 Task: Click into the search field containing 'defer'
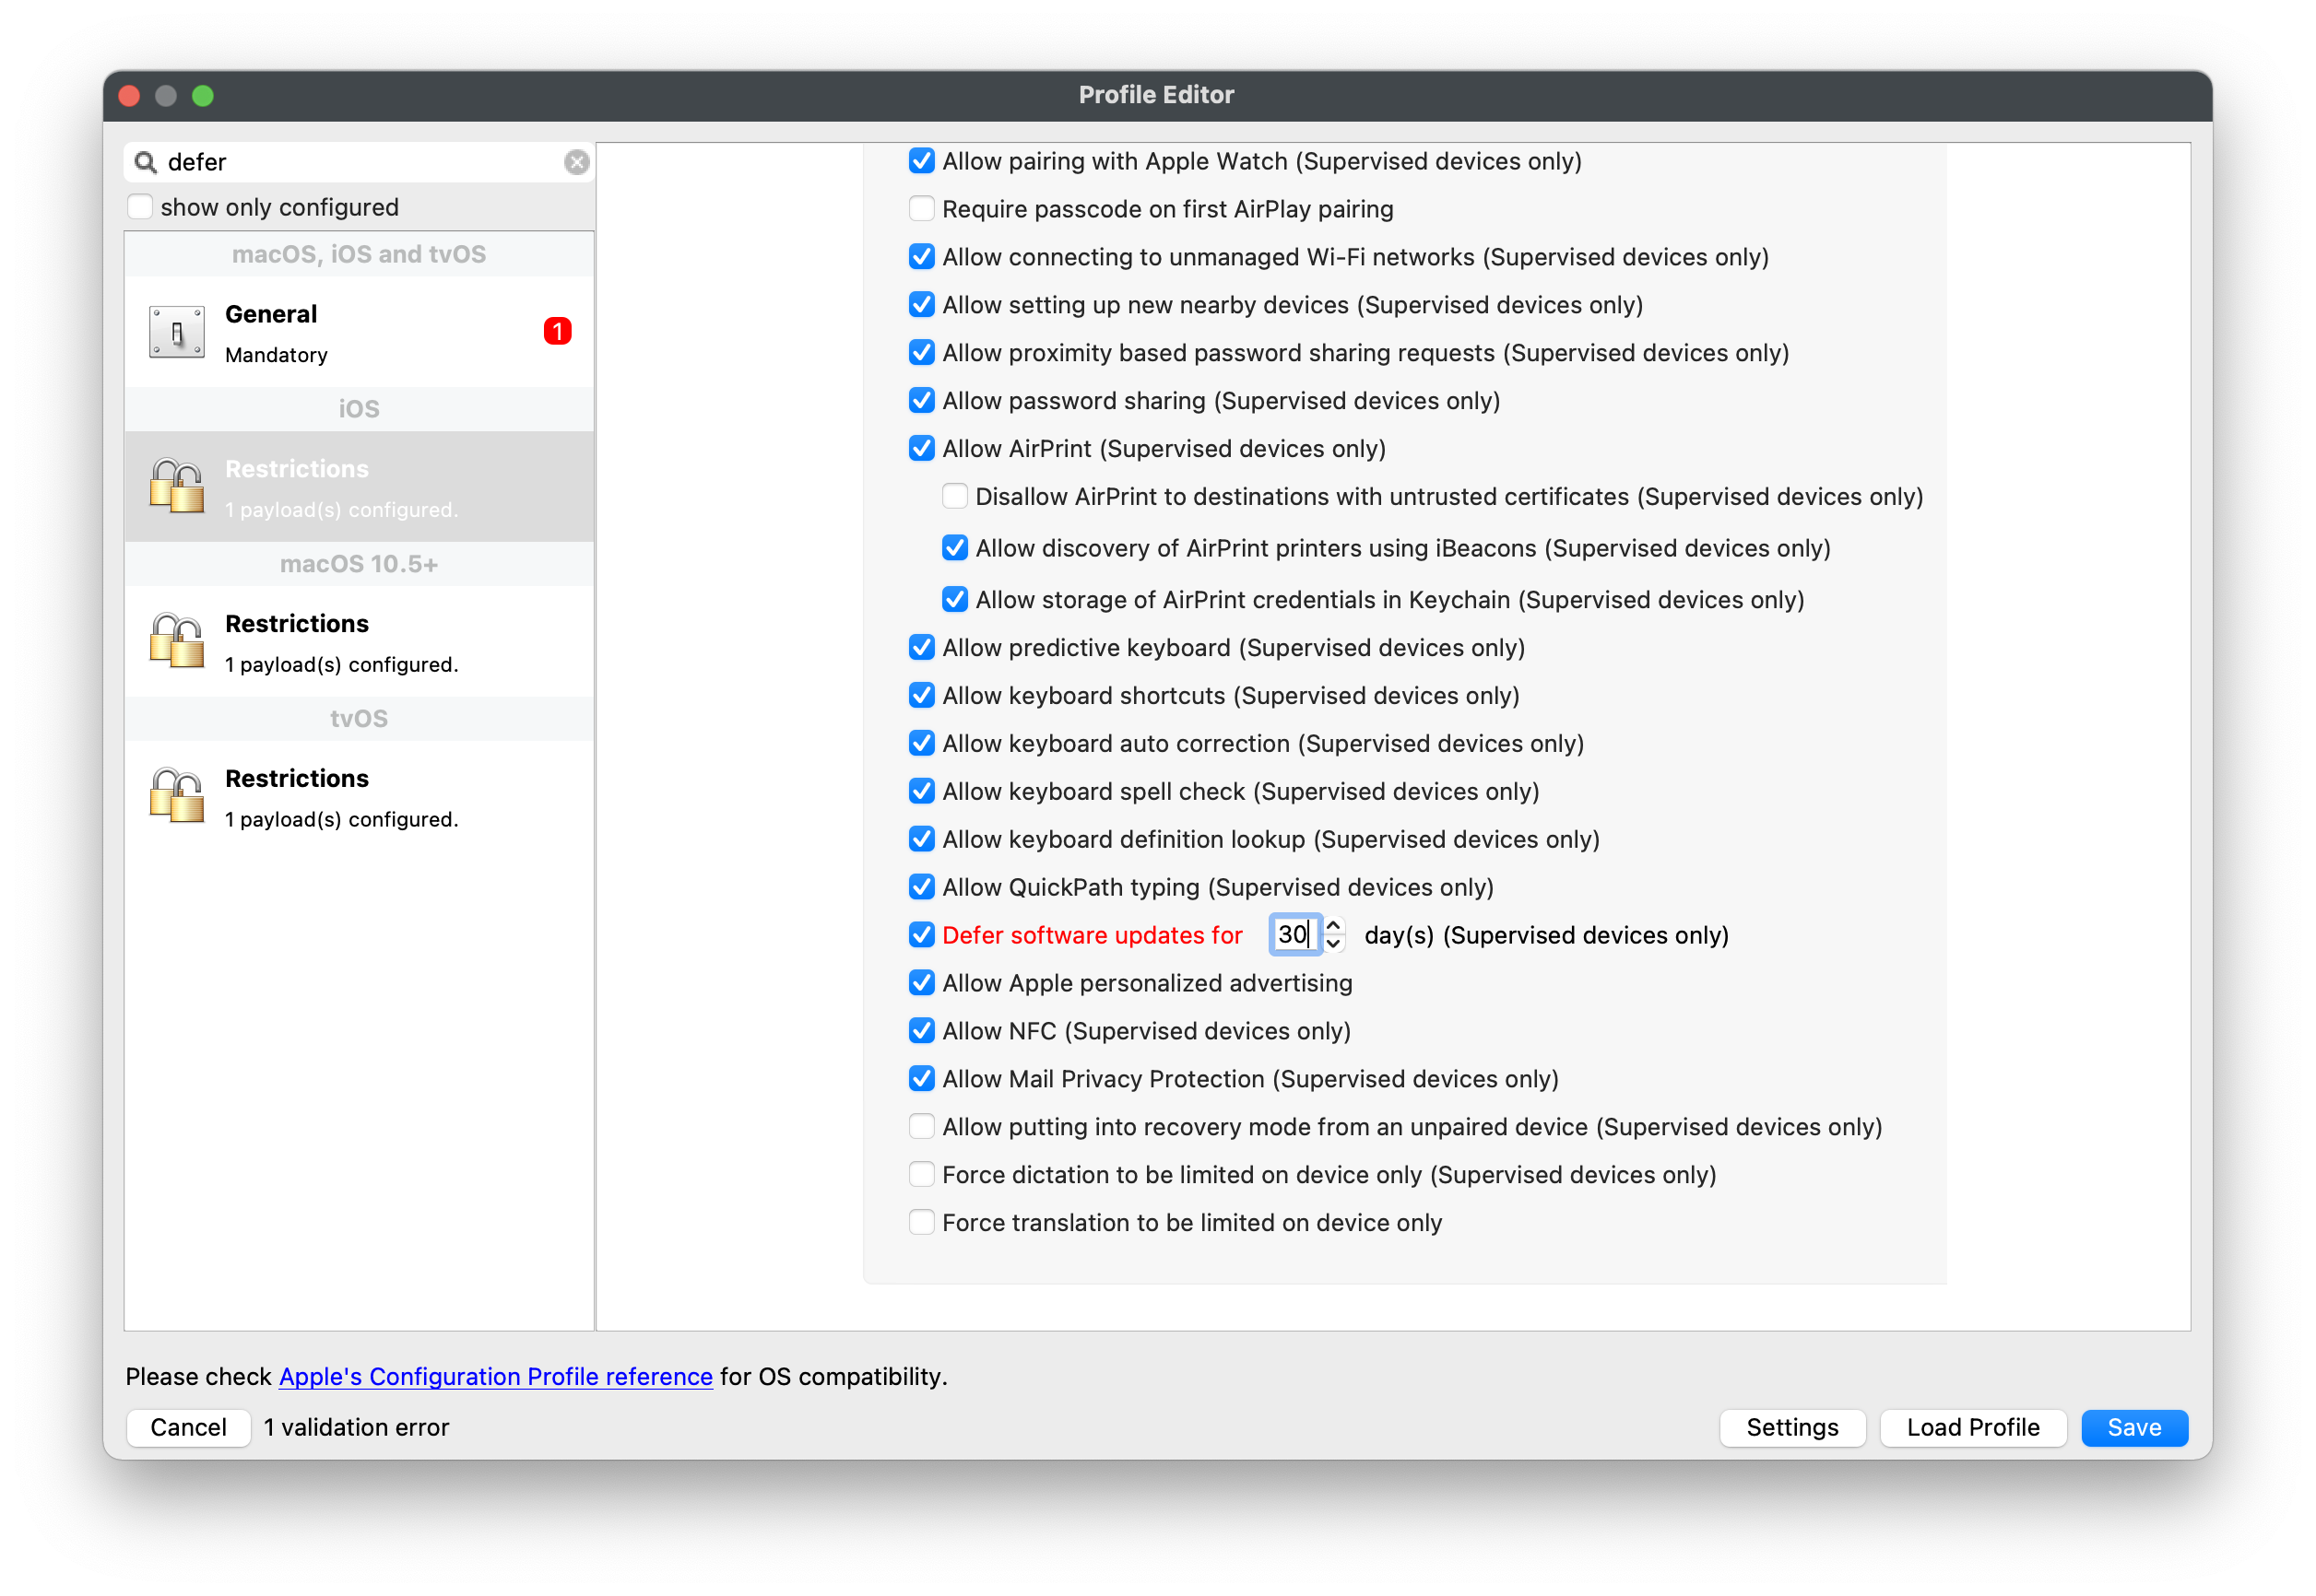pos(360,162)
